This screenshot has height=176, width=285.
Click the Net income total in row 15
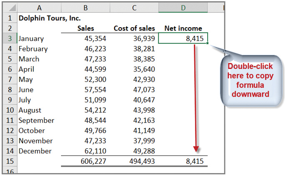pyautogui.click(x=183, y=161)
